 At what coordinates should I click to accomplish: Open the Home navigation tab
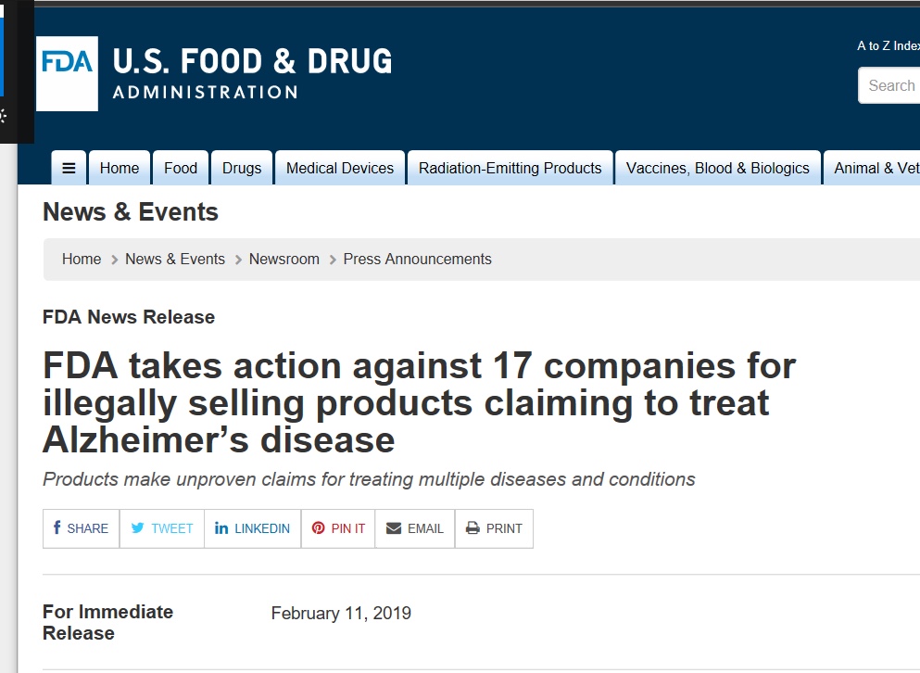[x=120, y=168]
